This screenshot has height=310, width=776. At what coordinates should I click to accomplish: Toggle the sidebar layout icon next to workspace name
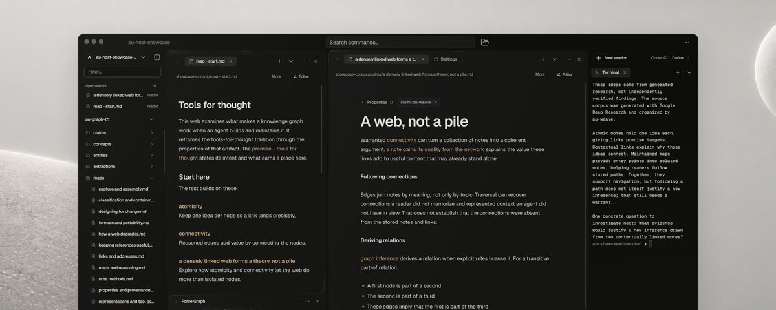click(156, 57)
